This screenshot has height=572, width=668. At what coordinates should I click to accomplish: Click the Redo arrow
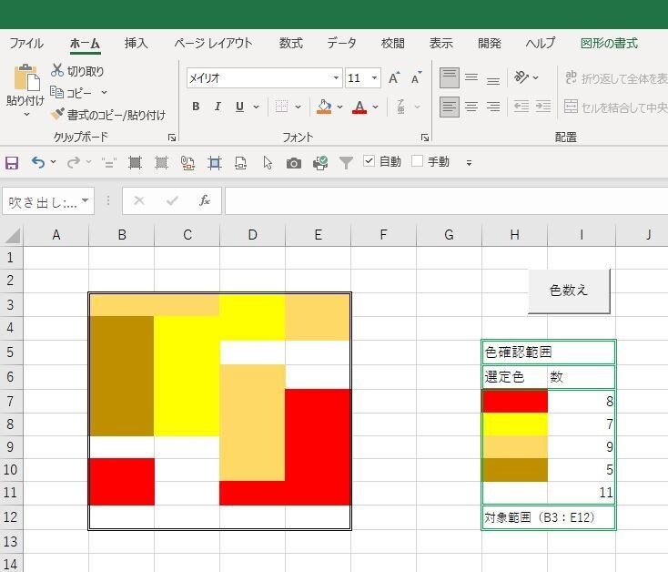click(74, 162)
